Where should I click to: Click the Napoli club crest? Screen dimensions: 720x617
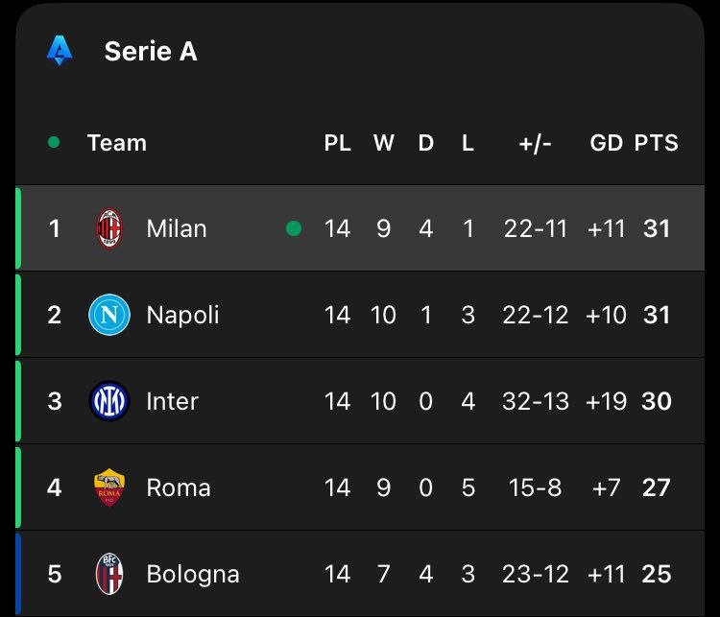click(109, 315)
